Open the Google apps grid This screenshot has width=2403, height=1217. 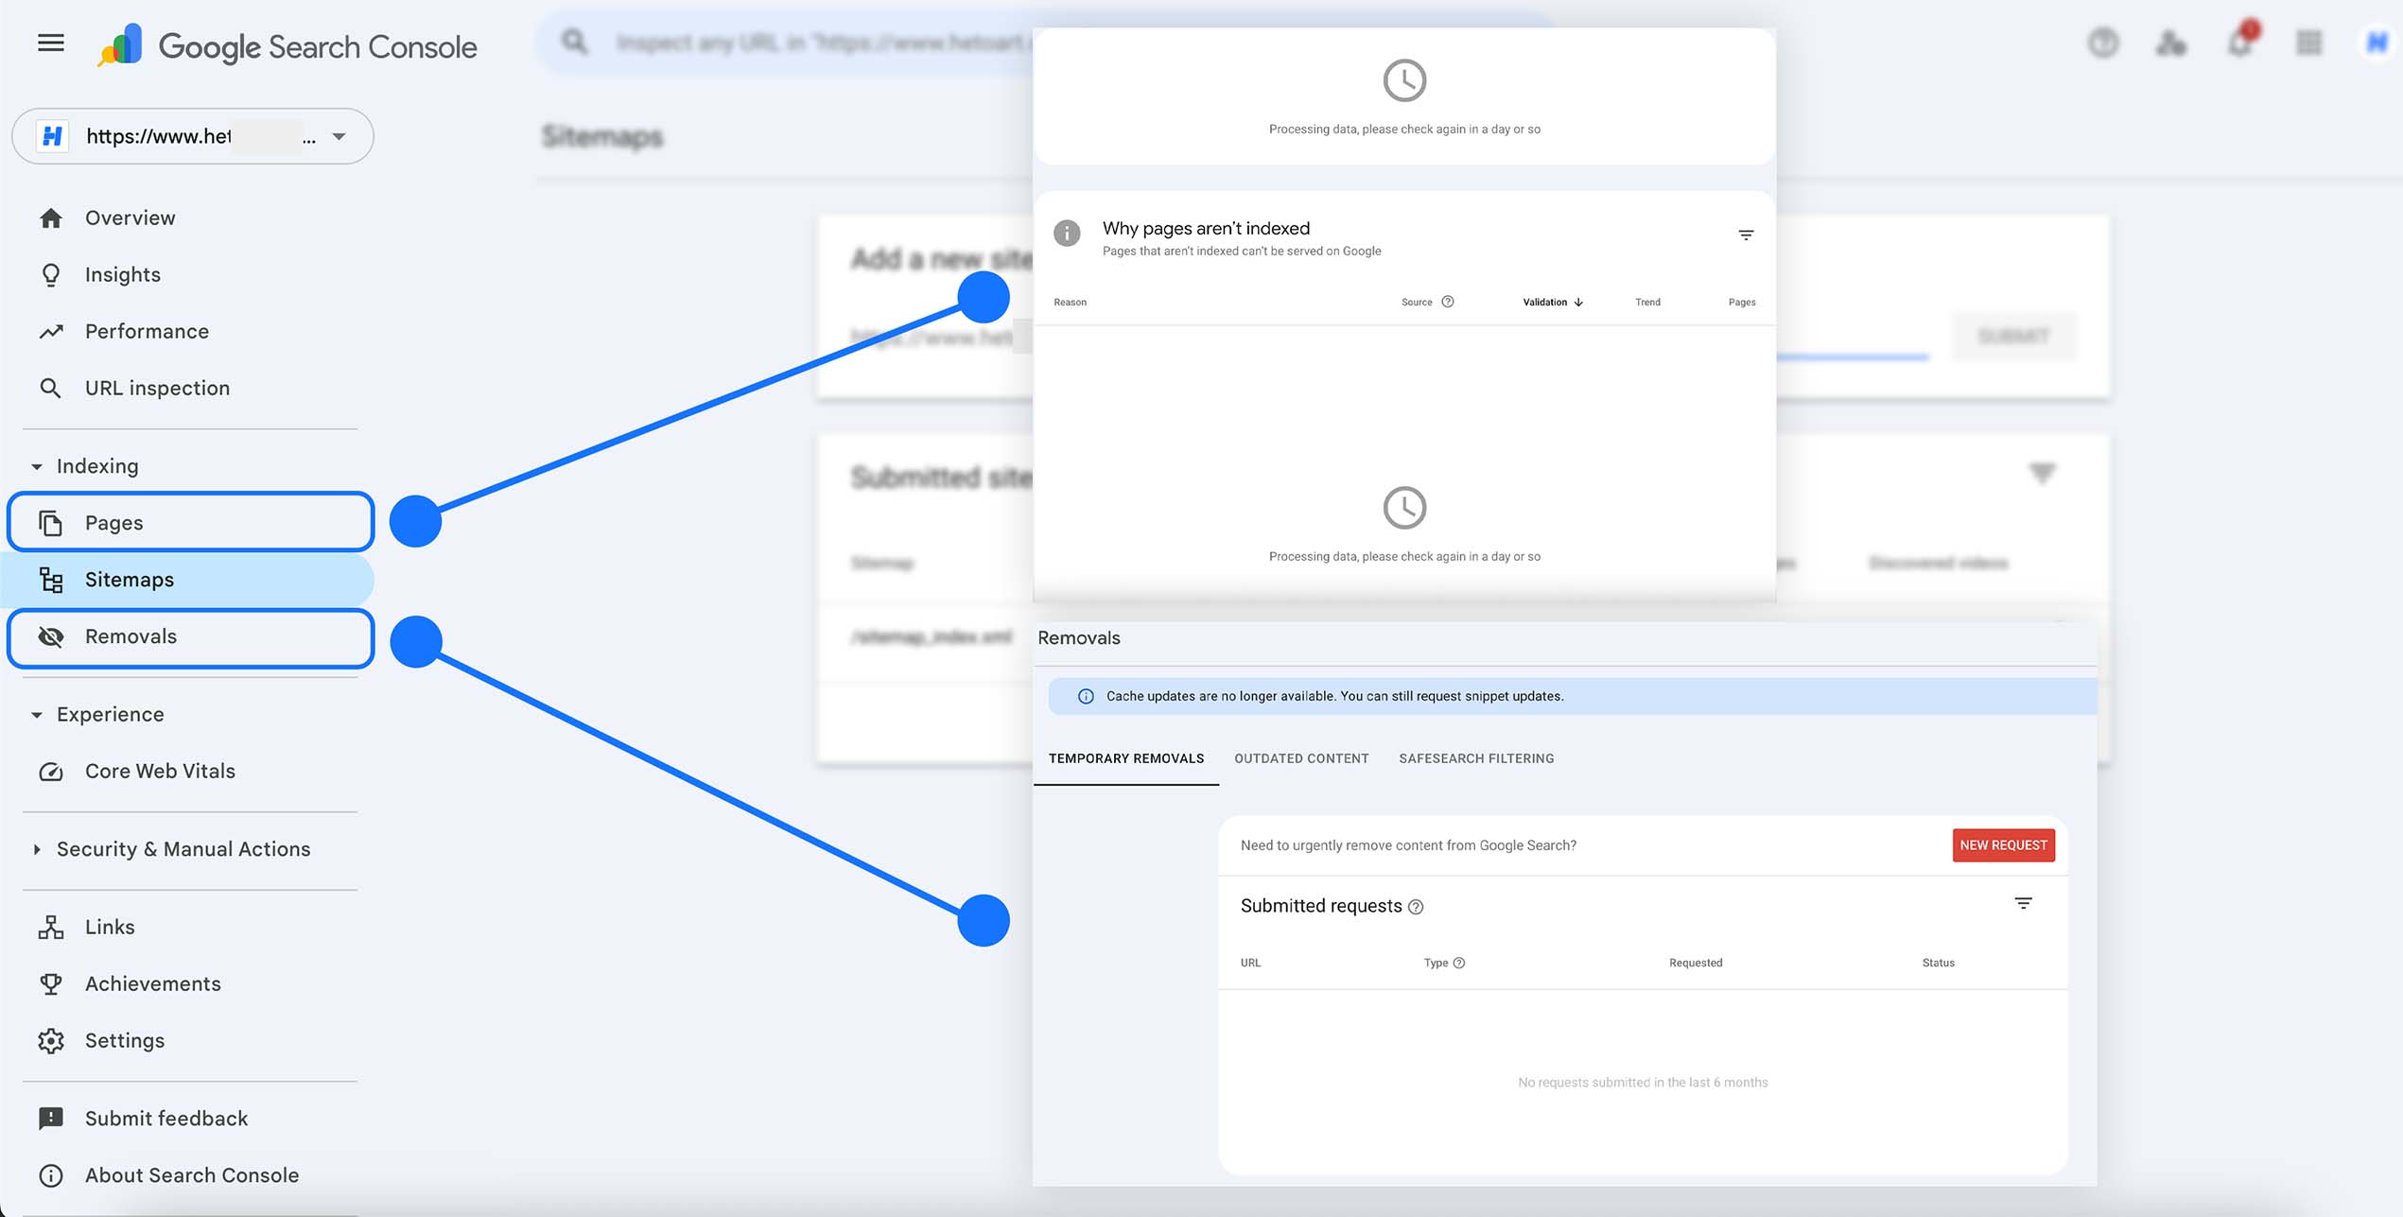2308,43
